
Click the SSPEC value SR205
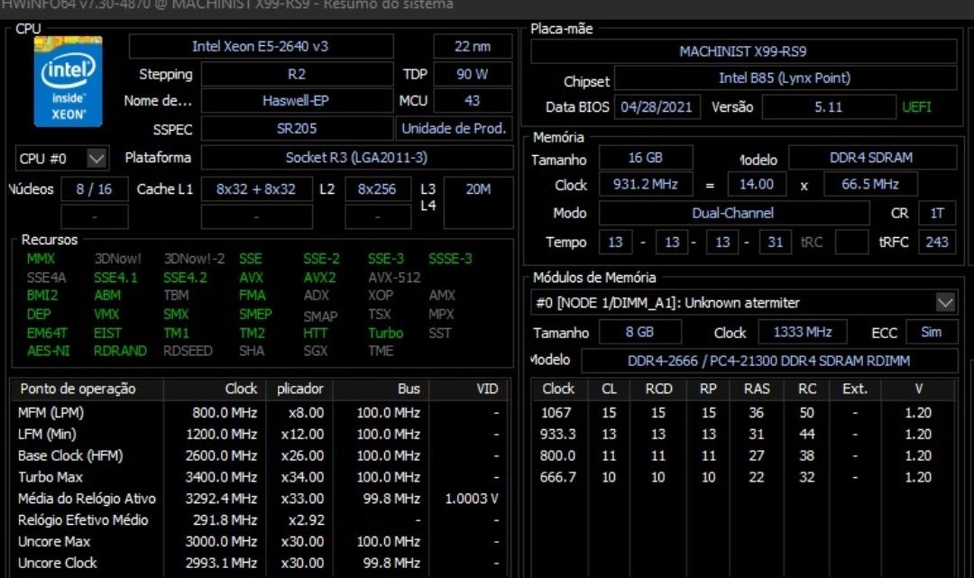[297, 129]
